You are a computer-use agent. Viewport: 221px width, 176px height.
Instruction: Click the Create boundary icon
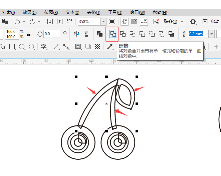[171, 34]
